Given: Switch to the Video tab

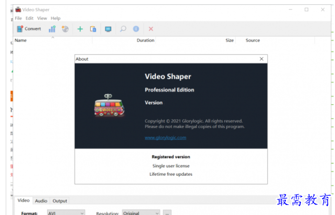Looking at the screenshot, I should click(x=23, y=201).
